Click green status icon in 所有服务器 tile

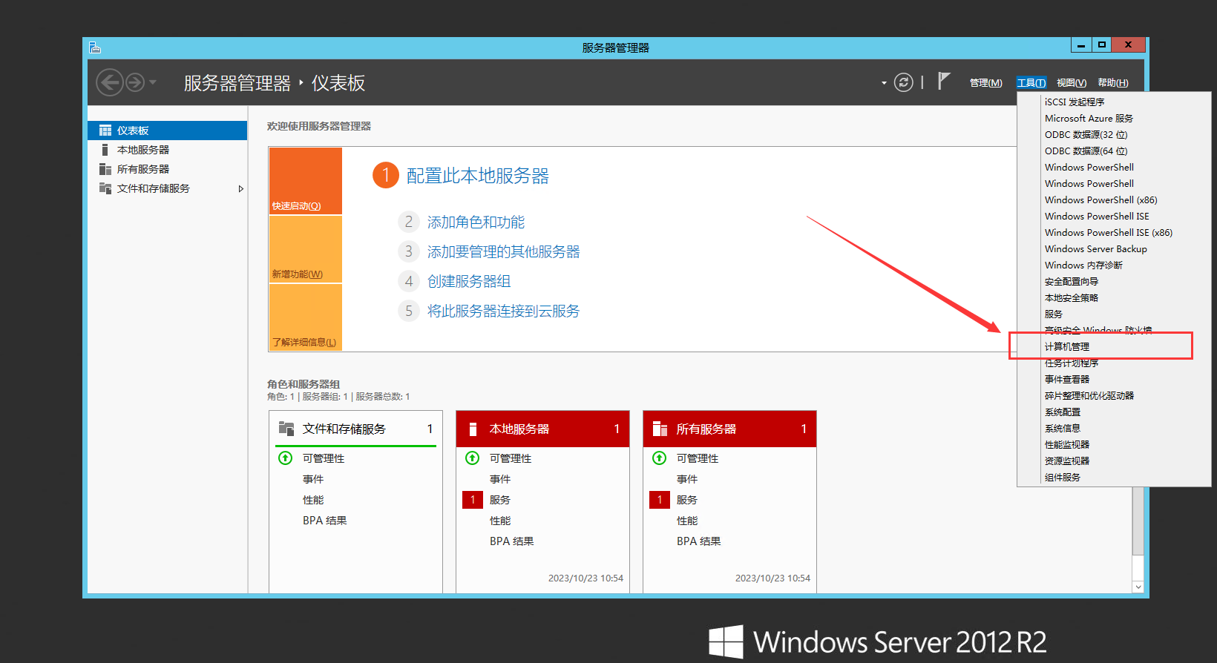[660, 458]
